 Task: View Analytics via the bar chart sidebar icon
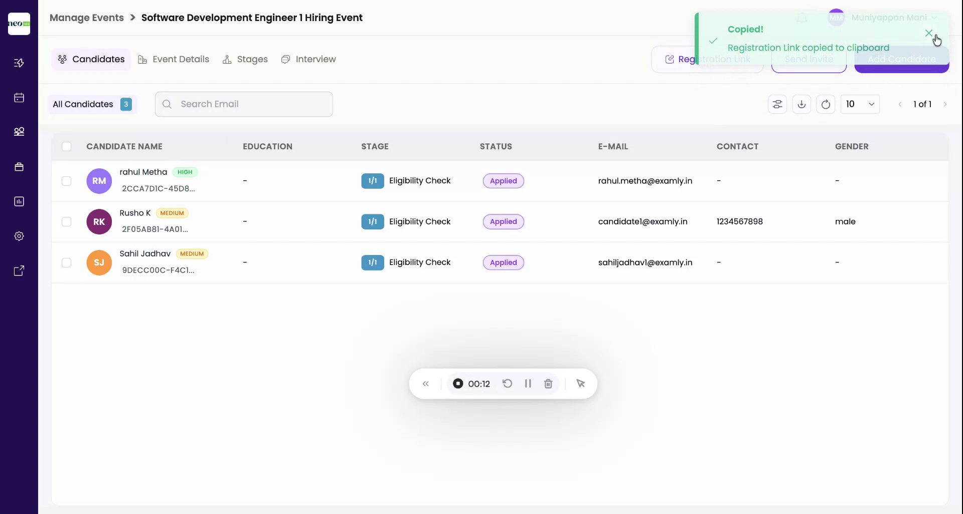[x=19, y=201]
